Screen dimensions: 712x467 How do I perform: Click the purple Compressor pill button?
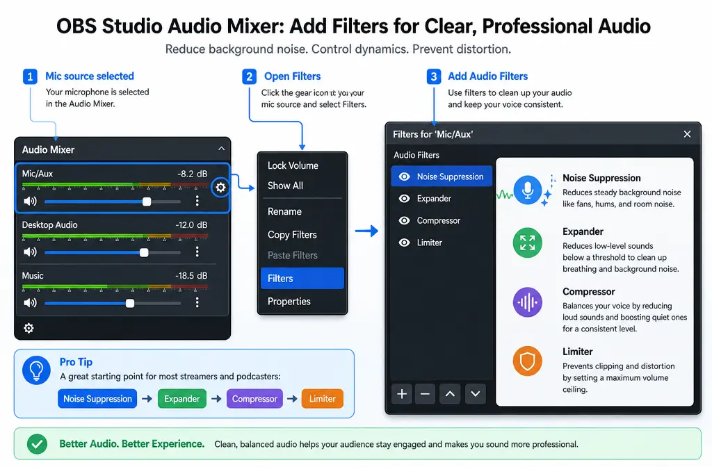pyautogui.click(x=254, y=398)
